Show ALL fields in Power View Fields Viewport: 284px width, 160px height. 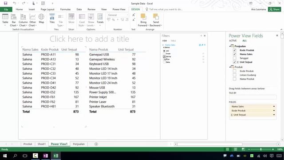pyautogui.click(x=245, y=40)
